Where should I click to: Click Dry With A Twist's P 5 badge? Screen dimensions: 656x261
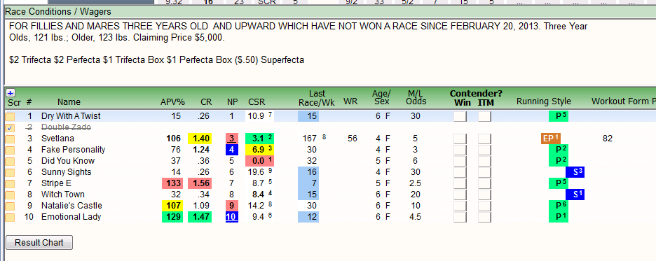coord(559,116)
